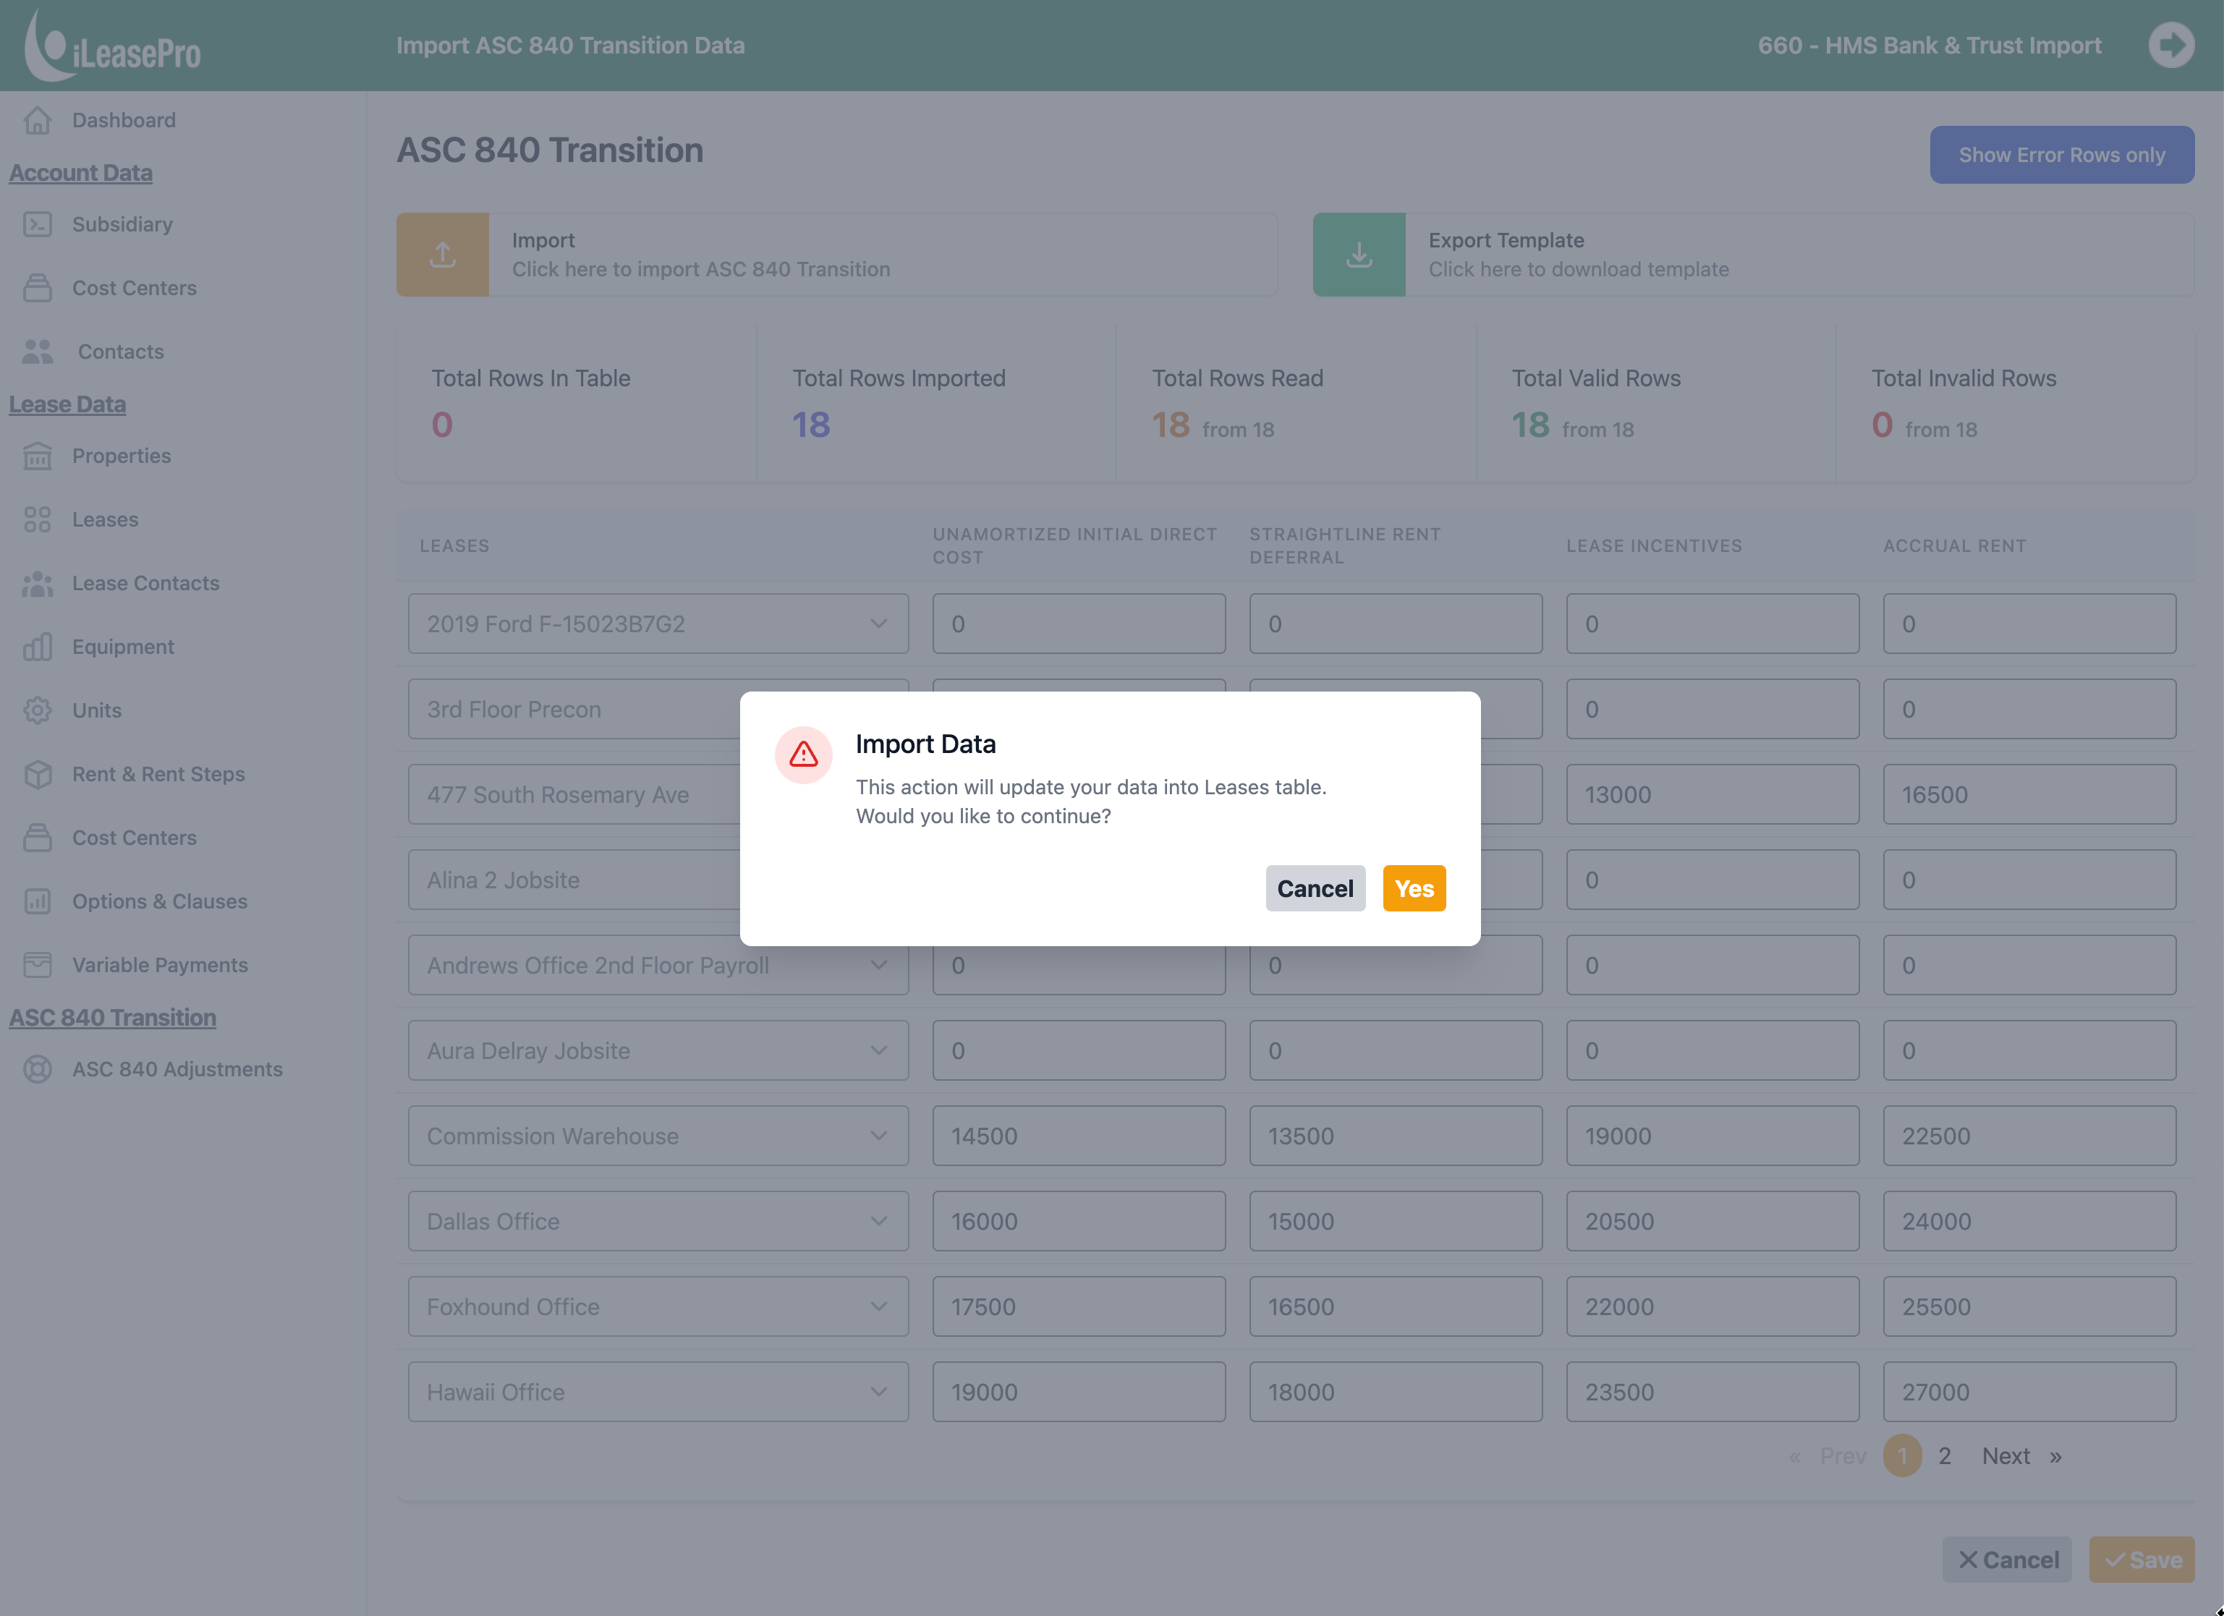
Task: Click the Leases grid icon
Action: pyautogui.click(x=38, y=519)
